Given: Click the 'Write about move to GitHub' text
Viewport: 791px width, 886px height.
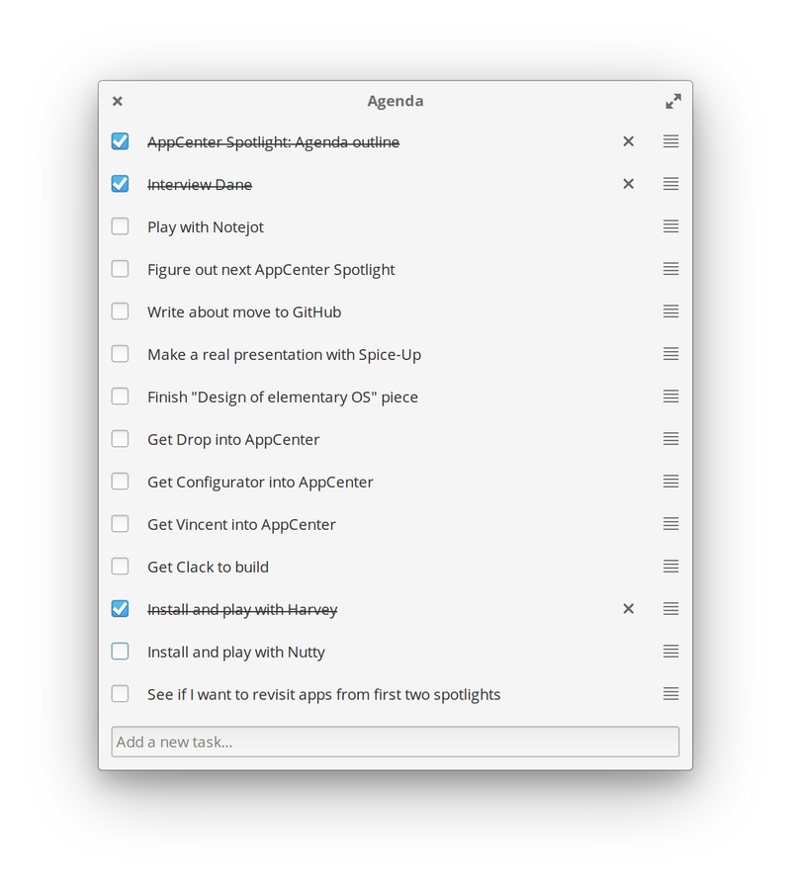Looking at the screenshot, I should click(244, 311).
